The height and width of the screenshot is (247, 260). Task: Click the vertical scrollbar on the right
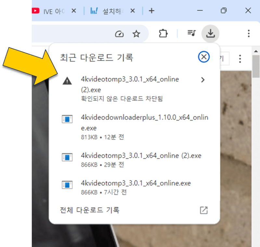coord(256,130)
